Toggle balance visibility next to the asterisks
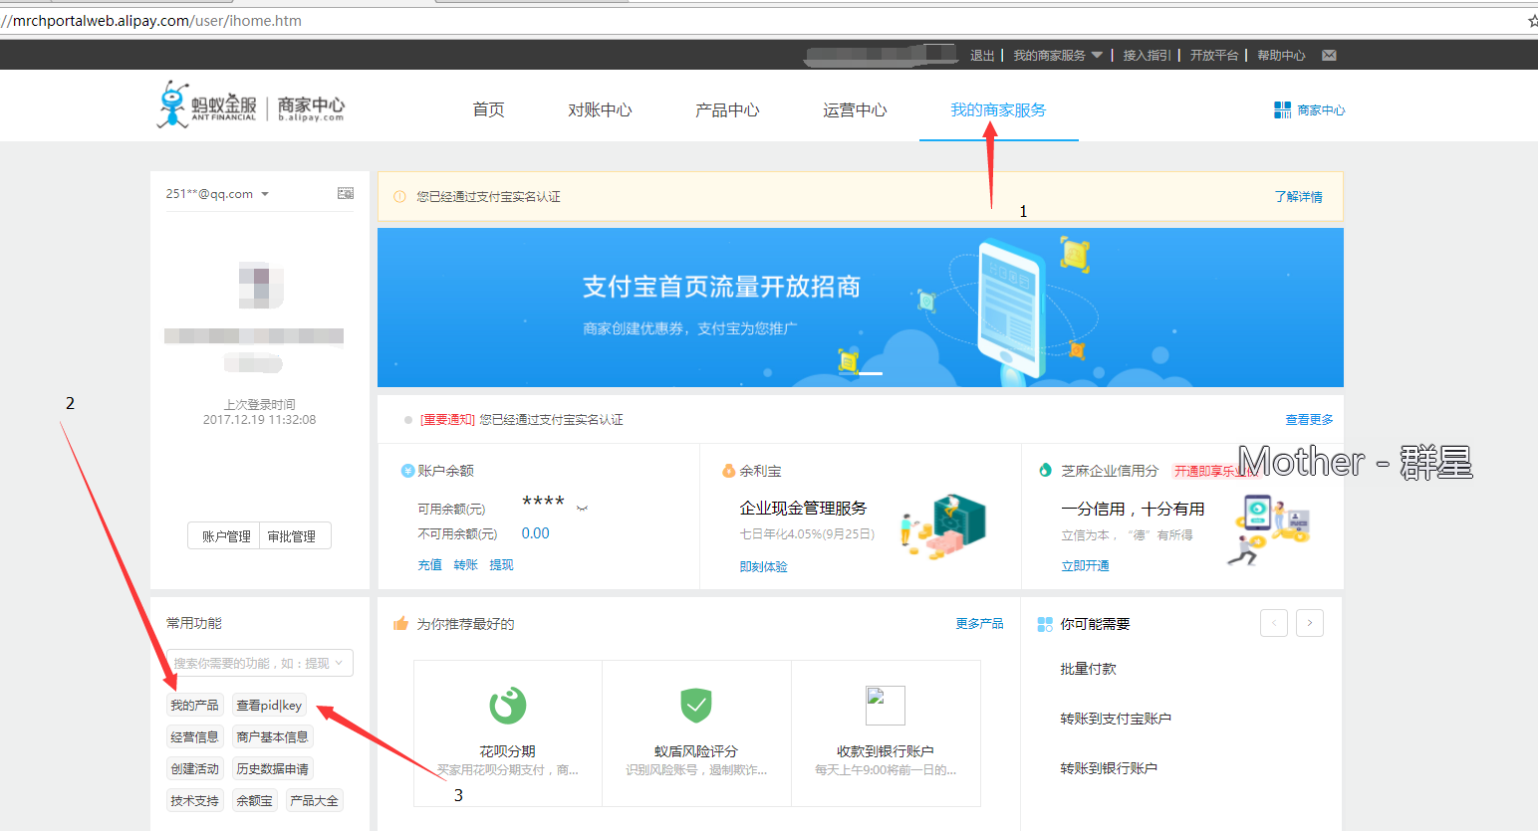The height and width of the screenshot is (831, 1538). (x=582, y=509)
